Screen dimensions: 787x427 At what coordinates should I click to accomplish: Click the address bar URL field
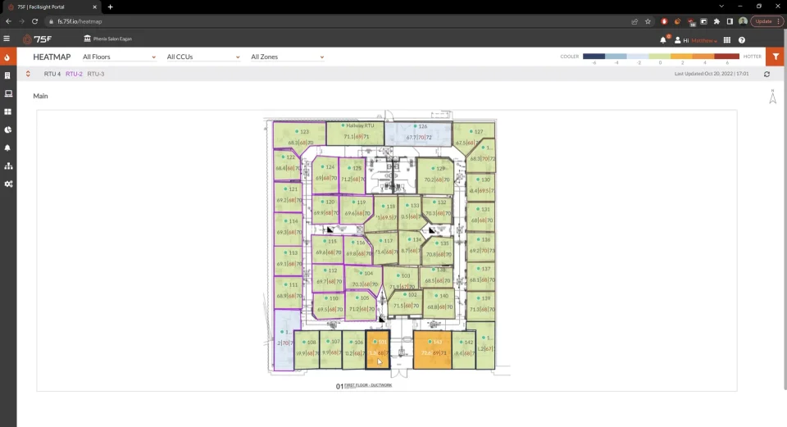(x=336, y=21)
